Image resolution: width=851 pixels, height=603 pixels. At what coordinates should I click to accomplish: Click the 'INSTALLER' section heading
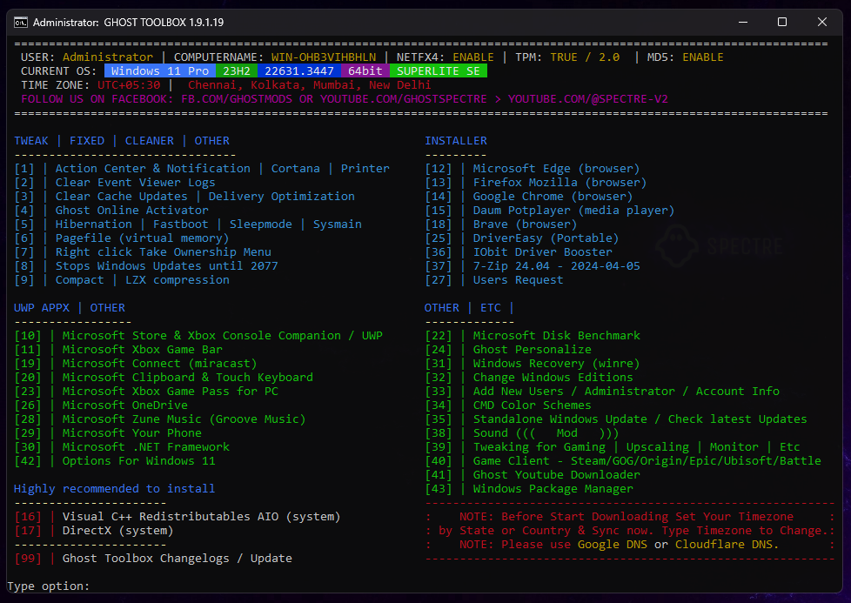455,141
